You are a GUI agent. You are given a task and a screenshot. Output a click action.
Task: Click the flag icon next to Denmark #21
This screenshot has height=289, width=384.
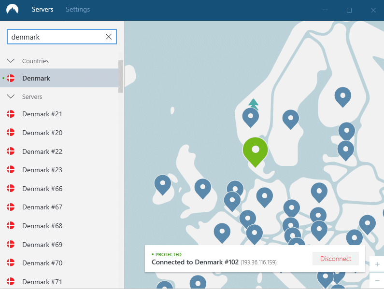coord(11,114)
